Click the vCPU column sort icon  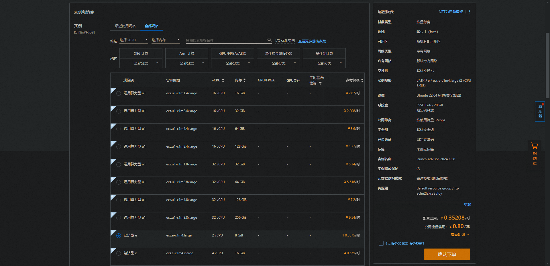click(x=223, y=81)
